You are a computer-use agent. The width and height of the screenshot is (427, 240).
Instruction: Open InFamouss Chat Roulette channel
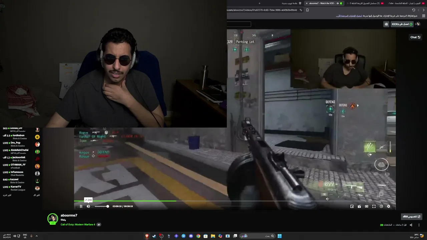[x=21, y=173]
